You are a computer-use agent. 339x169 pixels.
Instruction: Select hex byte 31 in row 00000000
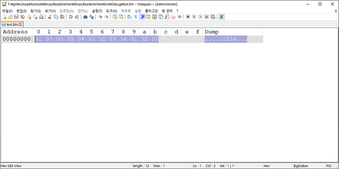pyautogui.click(x=91, y=39)
